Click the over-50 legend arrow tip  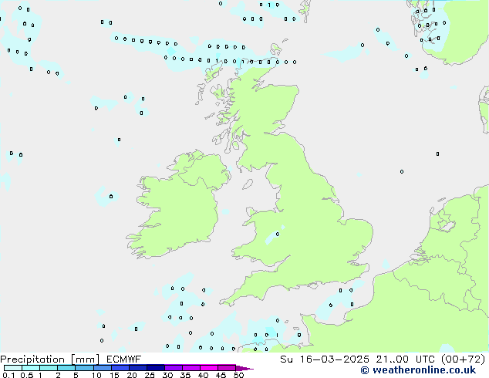tap(244, 368)
